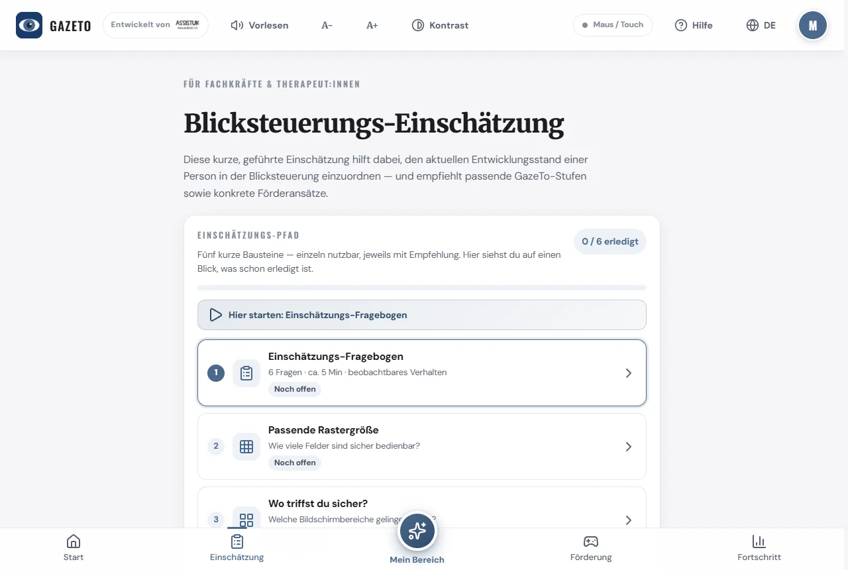Click the Kontrast half-circle icon
Viewport: 848px width, 570px height.
pos(418,25)
